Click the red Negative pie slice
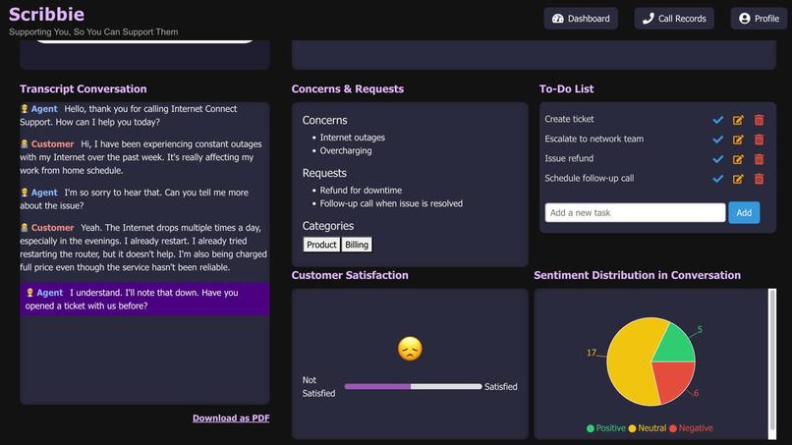 click(671, 380)
